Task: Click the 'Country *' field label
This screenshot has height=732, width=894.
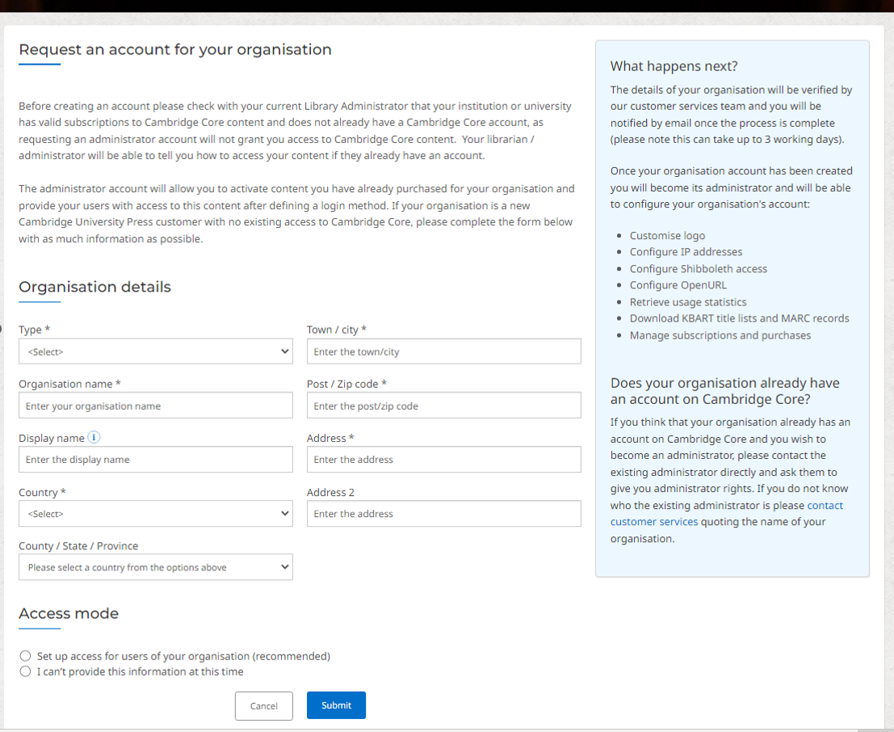Action: [x=42, y=492]
